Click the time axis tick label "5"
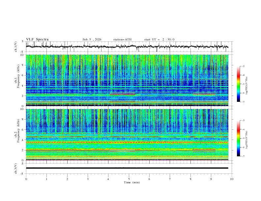Viewport: 261px width, 201px height. [129, 179]
